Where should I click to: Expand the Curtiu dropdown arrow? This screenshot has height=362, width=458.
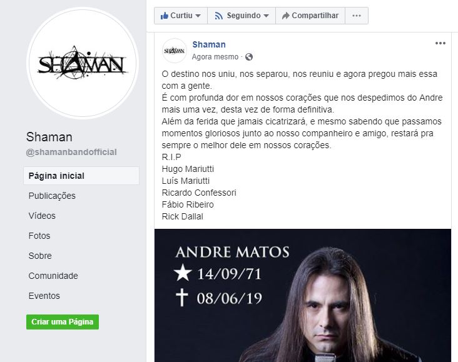[198, 16]
